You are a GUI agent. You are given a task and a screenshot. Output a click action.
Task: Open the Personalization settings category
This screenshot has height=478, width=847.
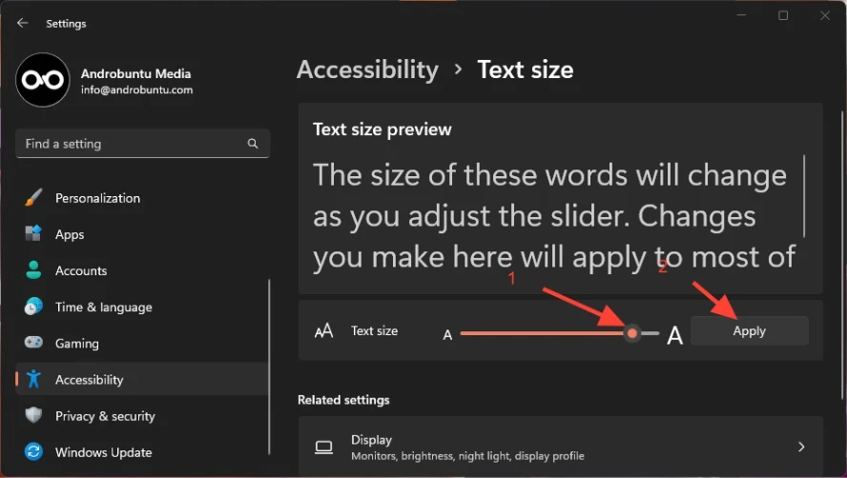coord(143,198)
